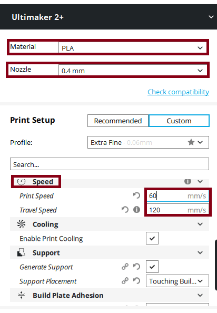The height and width of the screenshot is (313, 217).
Task: Reset Print Speed with the revert arrow
Action: pos(136,195)
